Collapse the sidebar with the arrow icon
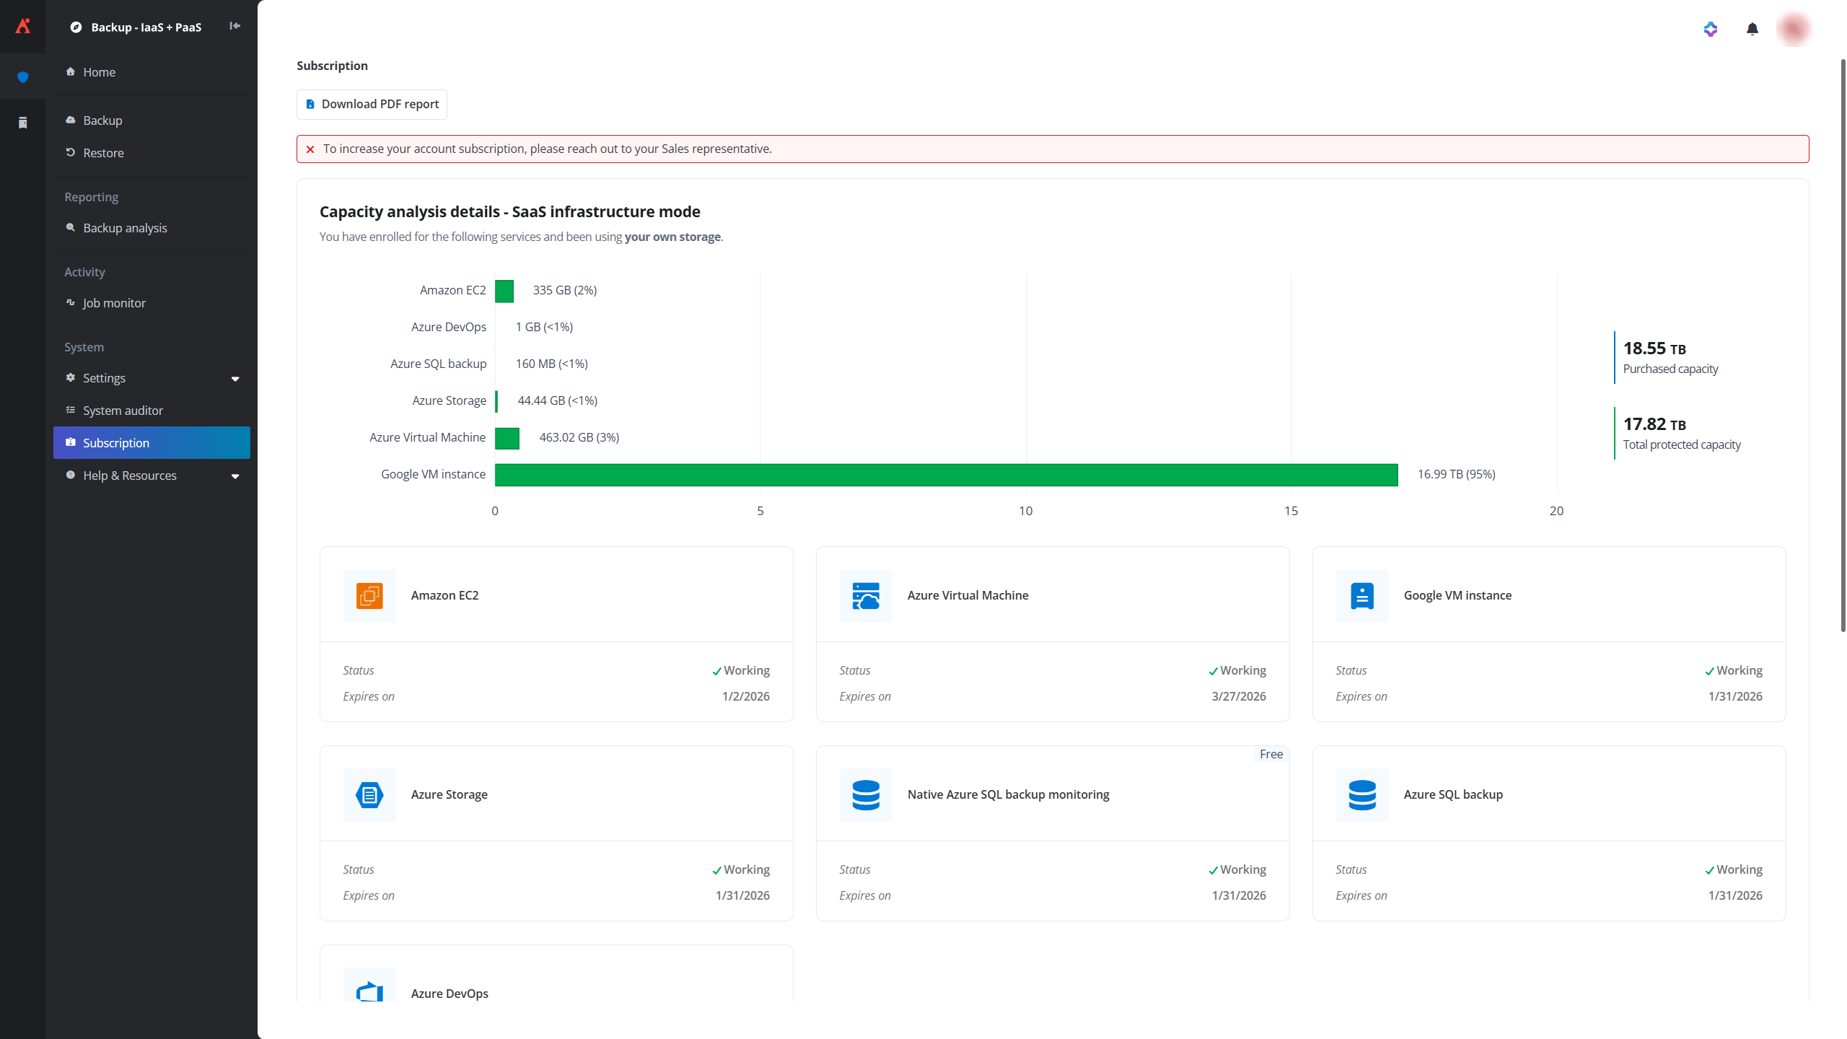Viewport: 1847px width, 1039px height. (234, 26)
